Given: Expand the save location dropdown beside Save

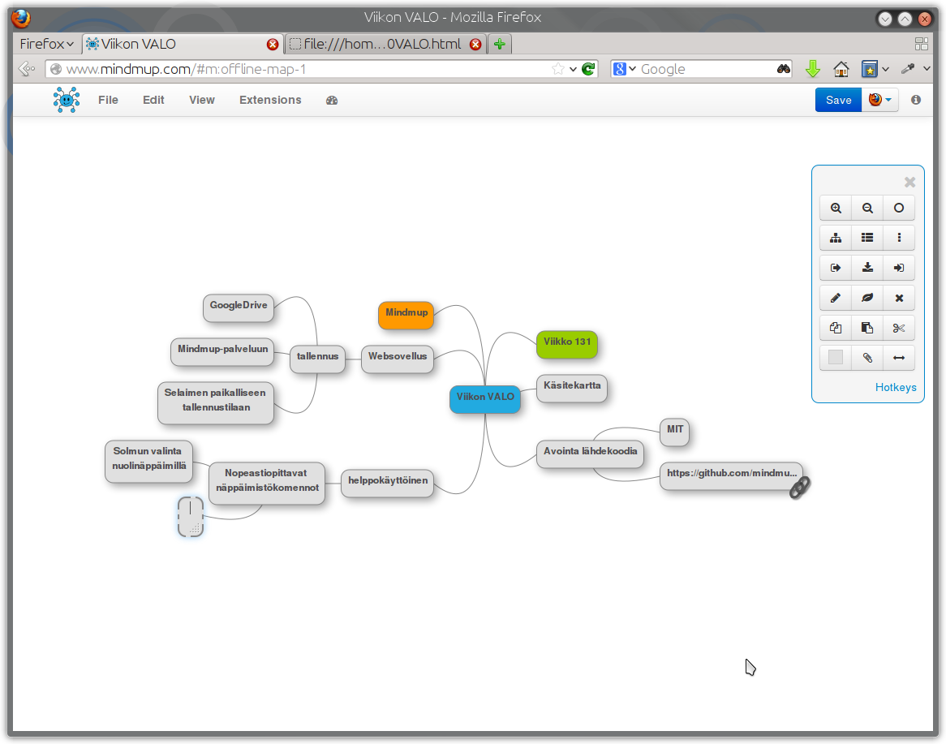Looking at the screenshot, I should (880, 100).
